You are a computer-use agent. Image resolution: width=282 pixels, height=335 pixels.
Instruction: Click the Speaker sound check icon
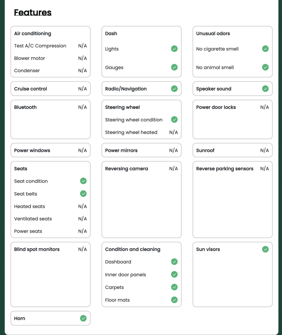point(265,89)
